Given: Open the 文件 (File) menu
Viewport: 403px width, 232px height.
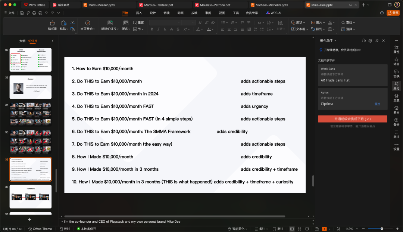Looking at the screenshot, I should click(x=9, y=13).
